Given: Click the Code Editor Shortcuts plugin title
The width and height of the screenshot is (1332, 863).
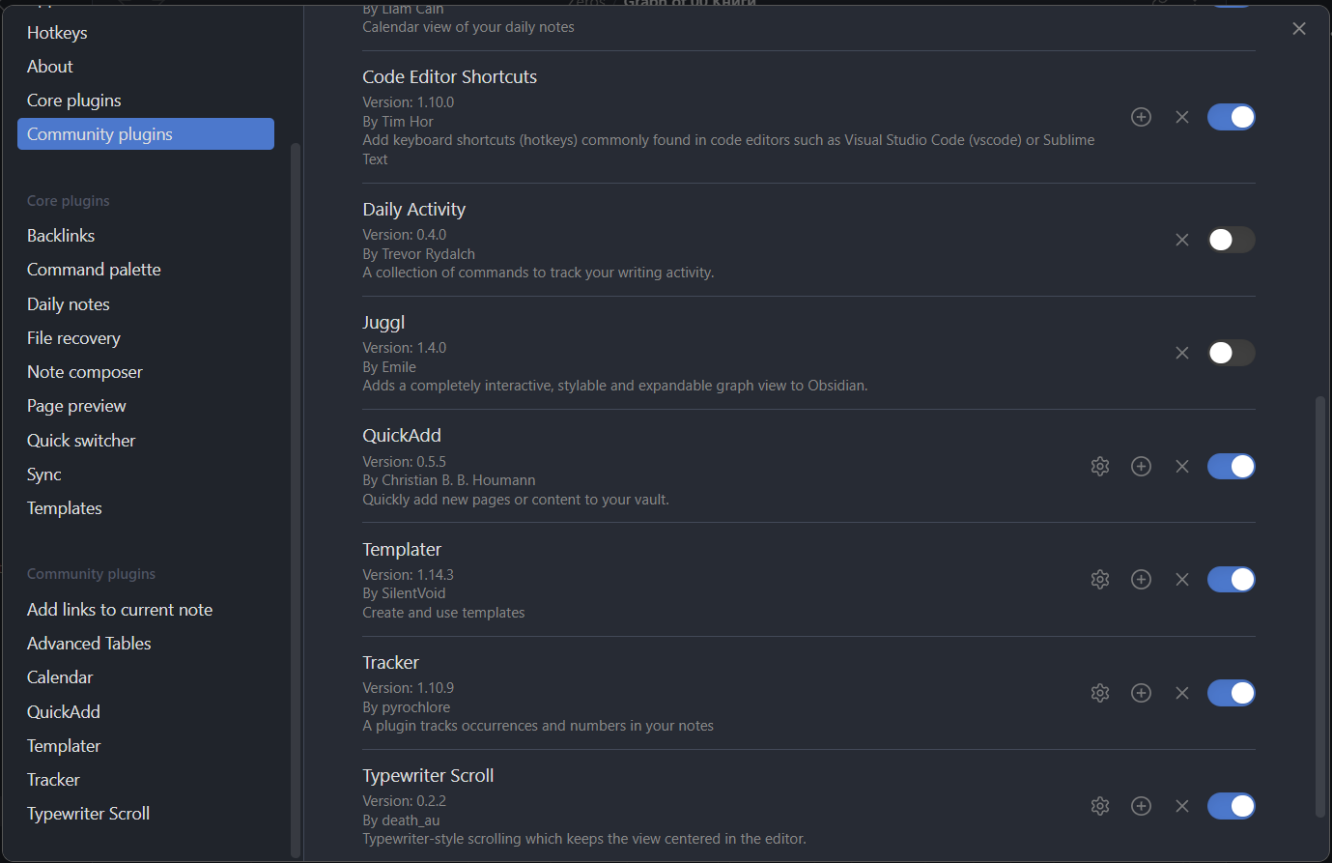Looking at the screenshot, I should tap(450, 77).
